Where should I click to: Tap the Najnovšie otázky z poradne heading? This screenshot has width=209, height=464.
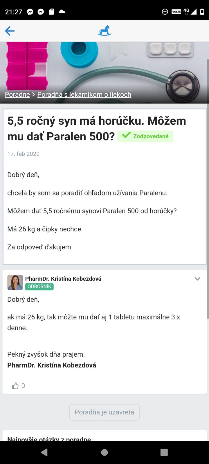click(49, 438)
